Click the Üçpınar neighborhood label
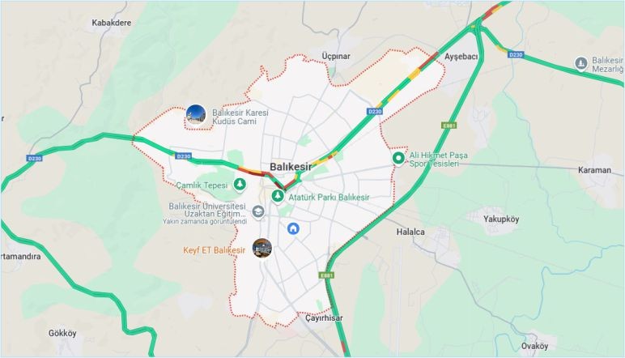625x358 pixels. [336, 56]
